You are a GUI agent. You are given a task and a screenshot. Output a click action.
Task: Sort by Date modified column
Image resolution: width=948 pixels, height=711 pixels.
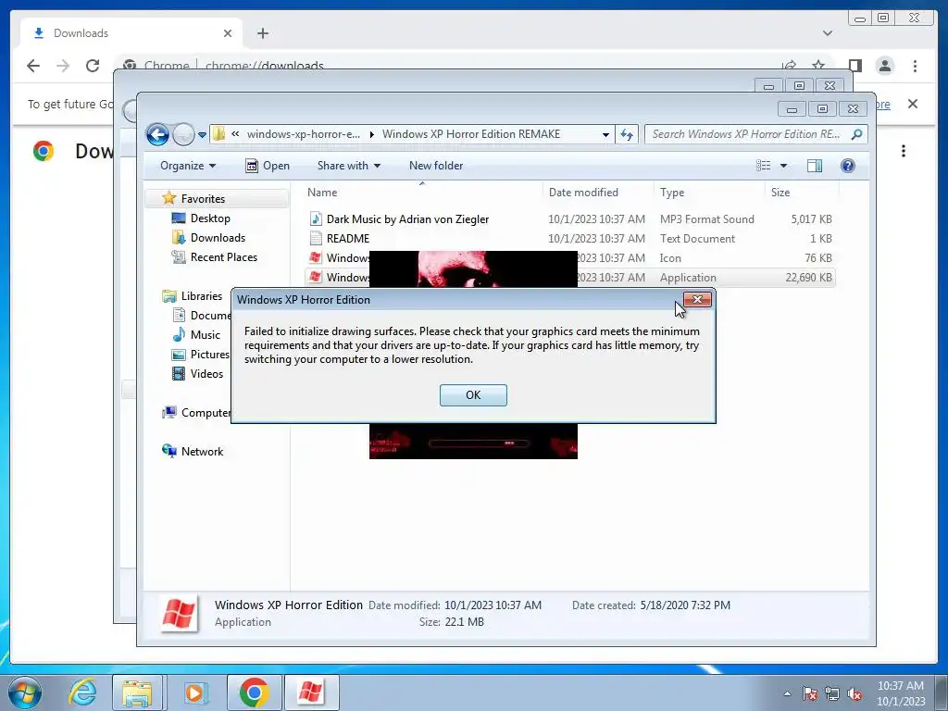point(583,193)
